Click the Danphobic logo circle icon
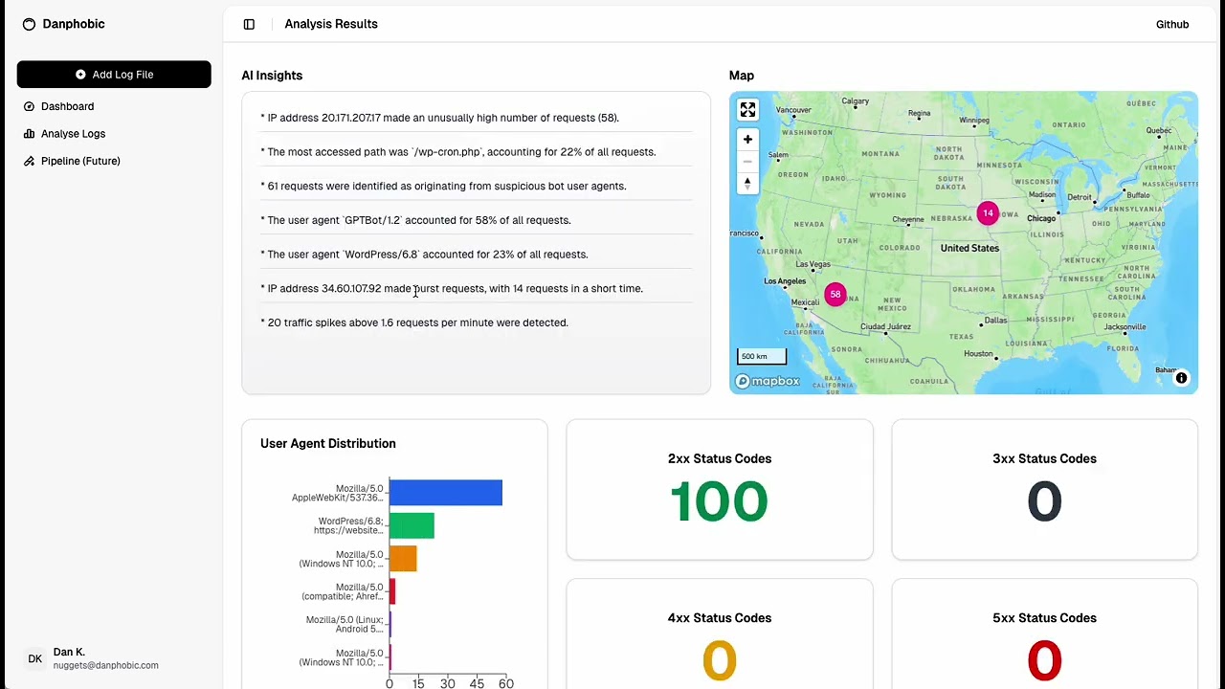The height and width of the screenshot is (689, 1225). (x=29, y=24)
